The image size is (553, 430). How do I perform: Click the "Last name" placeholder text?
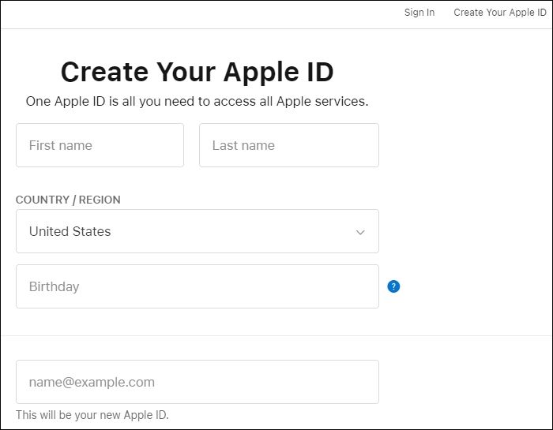[x=243, y=145]
